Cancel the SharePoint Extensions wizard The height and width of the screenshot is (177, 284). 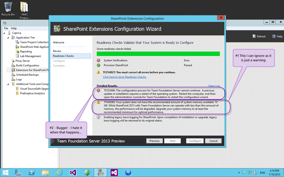[x=213, y=141]
